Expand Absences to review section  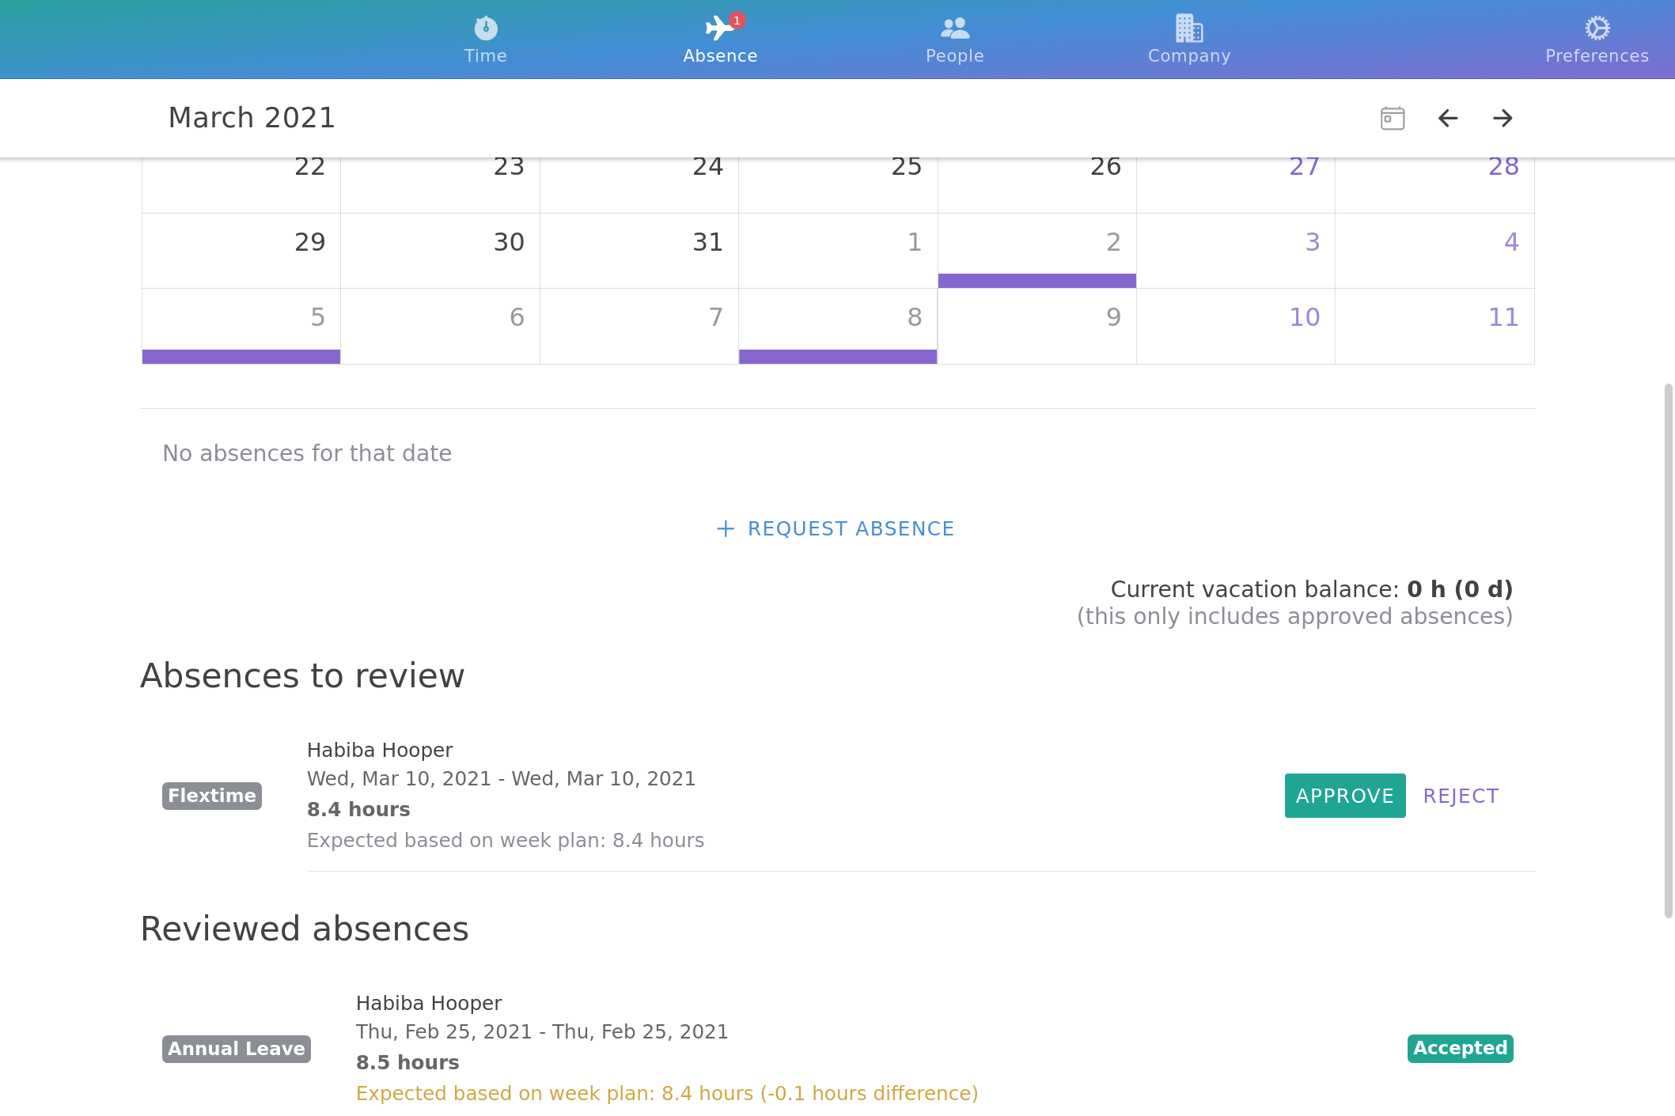302,675
